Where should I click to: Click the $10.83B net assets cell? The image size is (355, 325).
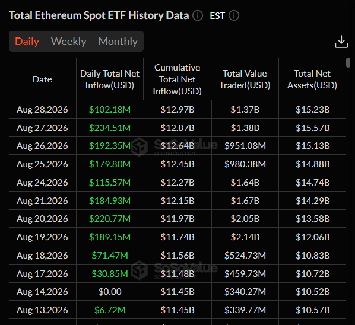click(x=313, y=256)
